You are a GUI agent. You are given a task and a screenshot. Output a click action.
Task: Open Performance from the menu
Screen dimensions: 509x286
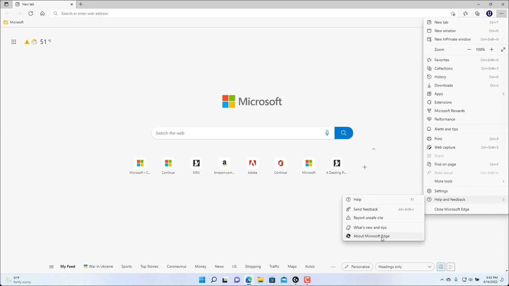click(466, 119)
